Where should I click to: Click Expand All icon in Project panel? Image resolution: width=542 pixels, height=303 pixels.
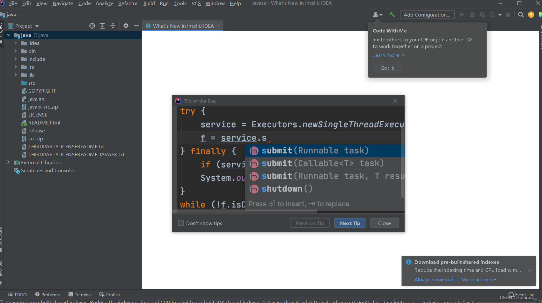[x=102, y=26]
